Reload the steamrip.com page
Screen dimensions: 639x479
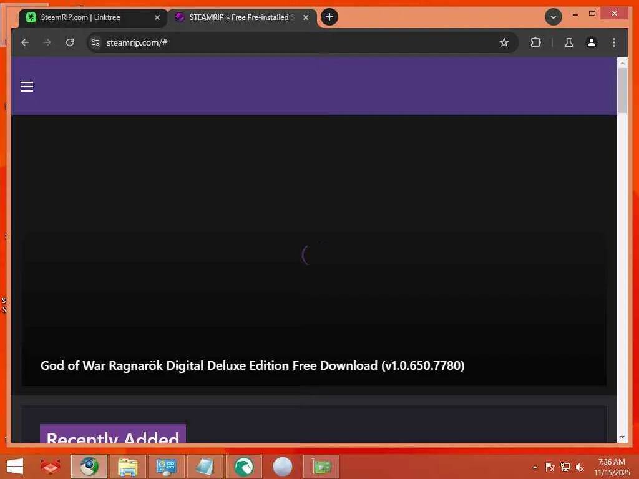point(70,42)
